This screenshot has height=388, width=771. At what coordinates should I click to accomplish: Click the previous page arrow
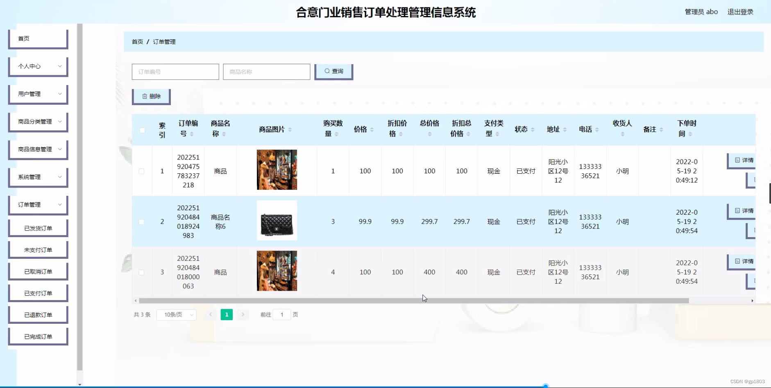tap(211, 315)
